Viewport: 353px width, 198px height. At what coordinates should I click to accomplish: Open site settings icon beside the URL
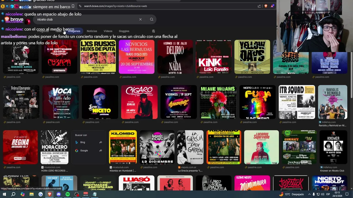tap(80, 6)
